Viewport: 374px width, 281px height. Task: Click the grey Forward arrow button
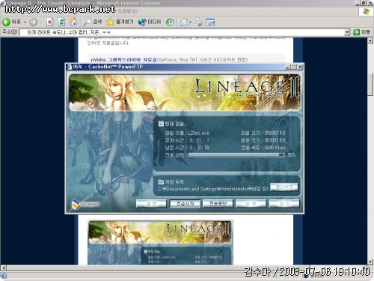(33, 22)
